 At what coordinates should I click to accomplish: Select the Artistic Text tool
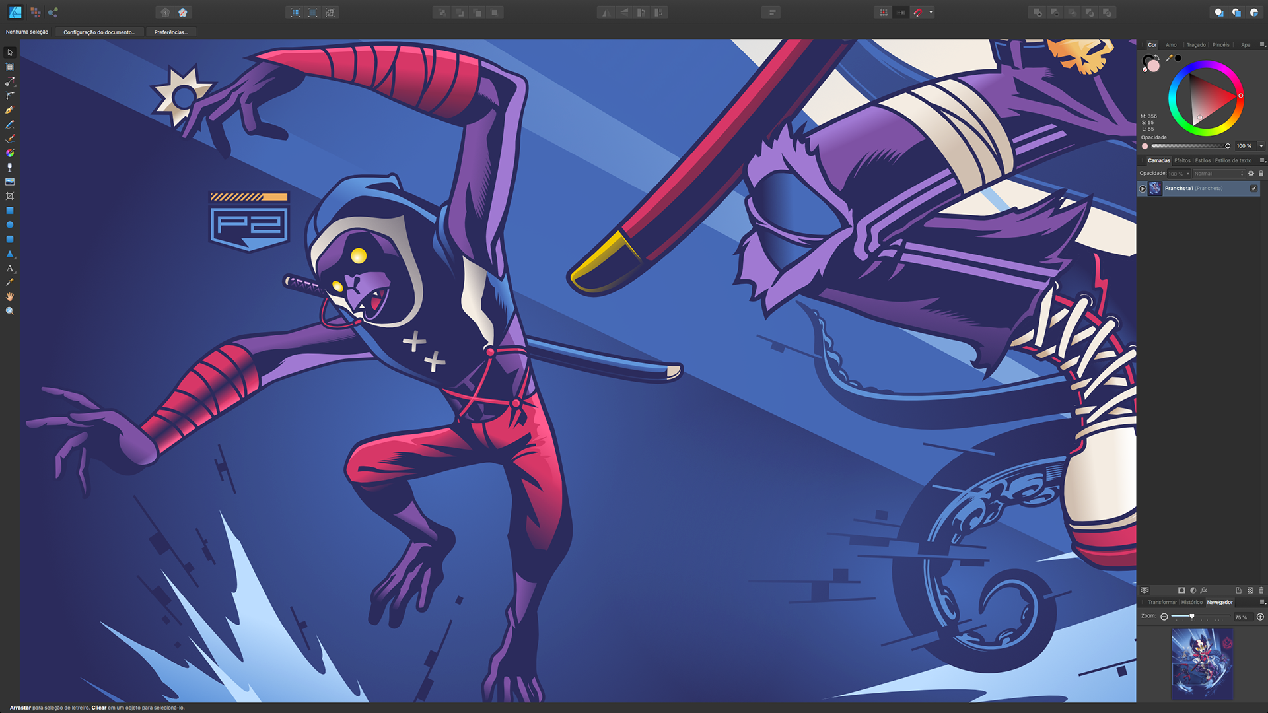(x=9, y=268)
